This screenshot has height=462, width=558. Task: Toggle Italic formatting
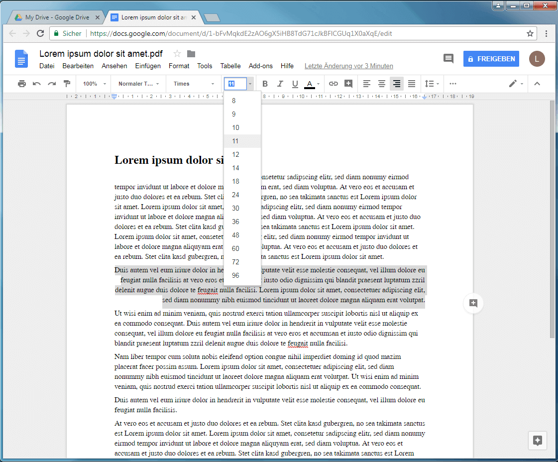click(280, 84)
